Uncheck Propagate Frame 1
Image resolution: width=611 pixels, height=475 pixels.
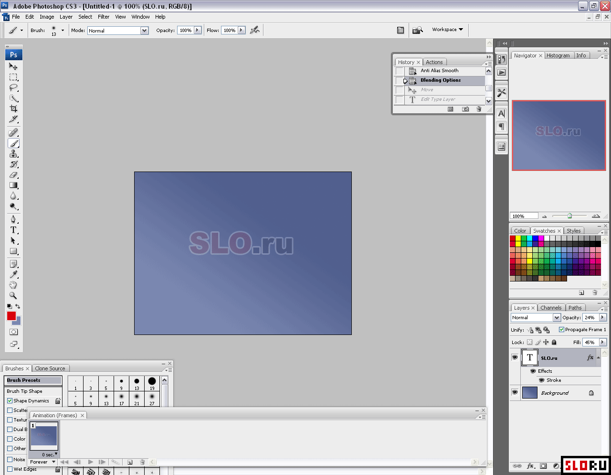tap(561, 330)
